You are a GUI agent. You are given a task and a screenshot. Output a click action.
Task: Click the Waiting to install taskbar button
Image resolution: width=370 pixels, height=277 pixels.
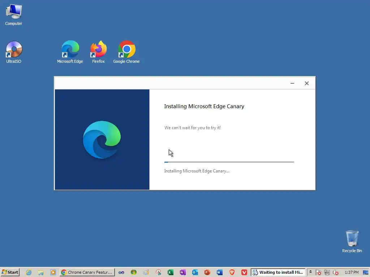[x=278, y=272]
